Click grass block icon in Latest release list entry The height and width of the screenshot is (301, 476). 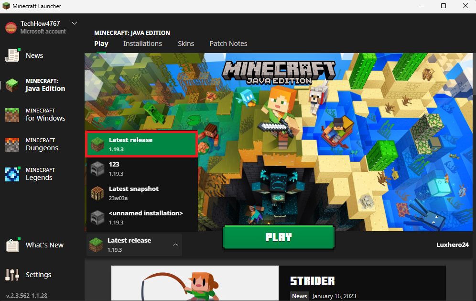97,144
